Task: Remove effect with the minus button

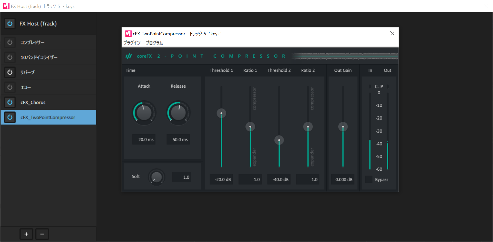Action: [x=42, y=234]
